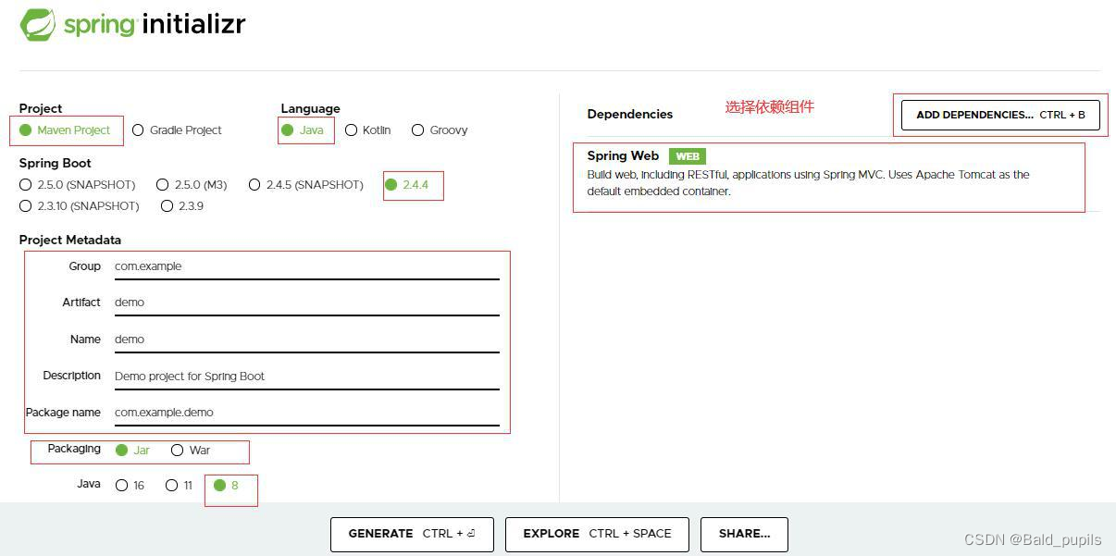1116x556 pixels.
Task: Pick Java version 11
Action: tap(179, 486)
